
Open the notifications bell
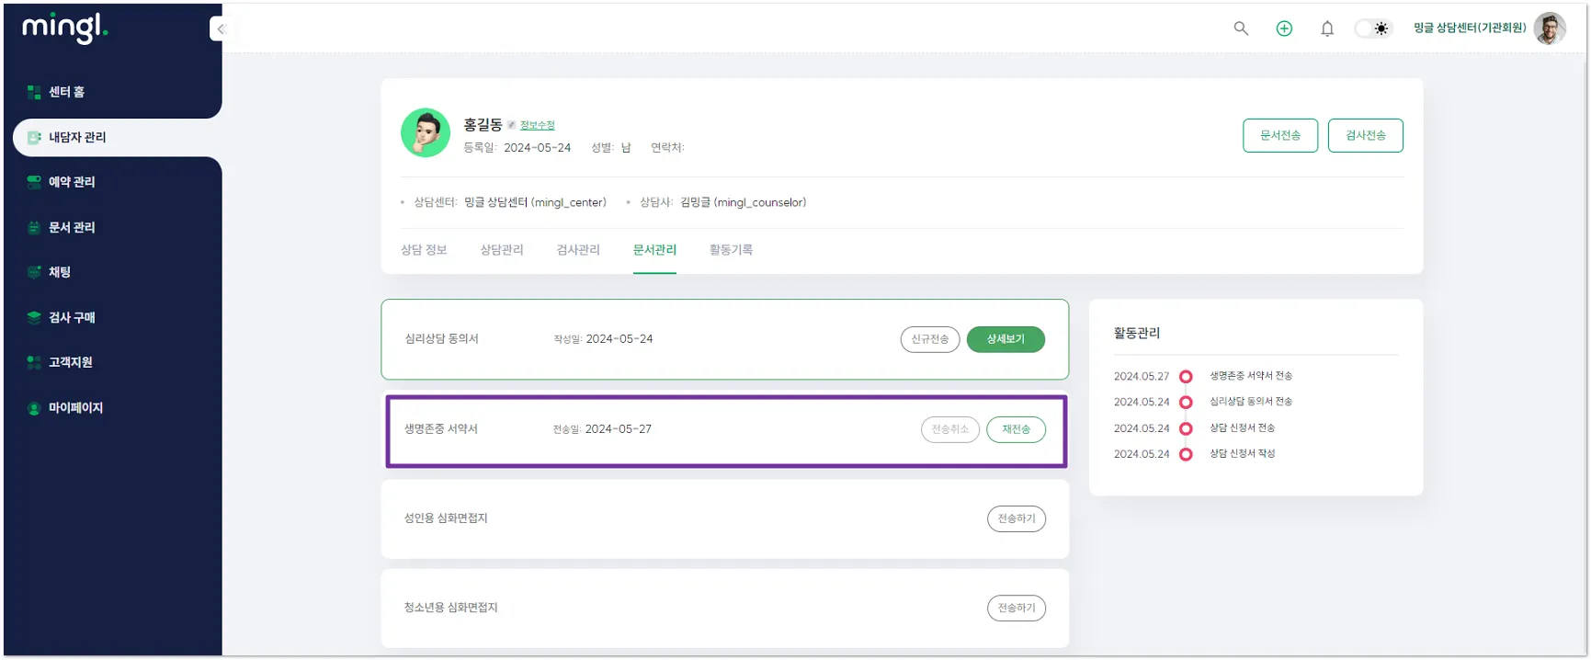pos(1327,28)
